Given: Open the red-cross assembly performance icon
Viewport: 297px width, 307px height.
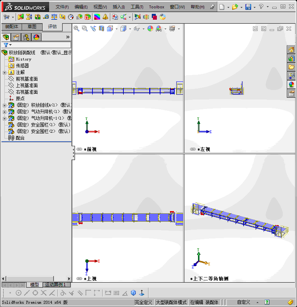Looking at the screenshot, I should point(88,17).
